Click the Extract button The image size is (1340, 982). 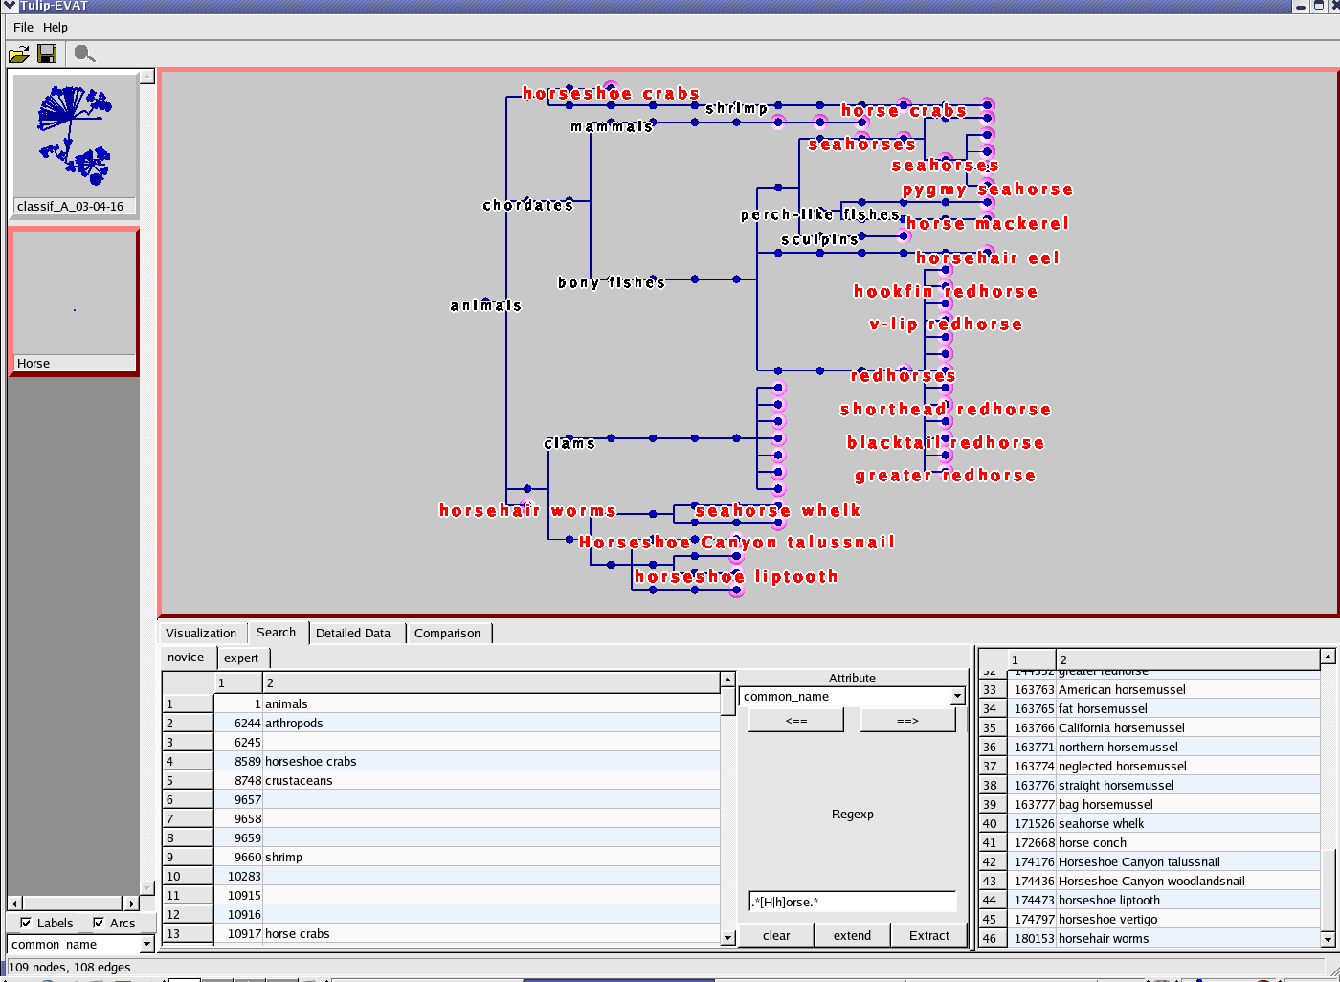pyautogui.click(x=928, y=935)
